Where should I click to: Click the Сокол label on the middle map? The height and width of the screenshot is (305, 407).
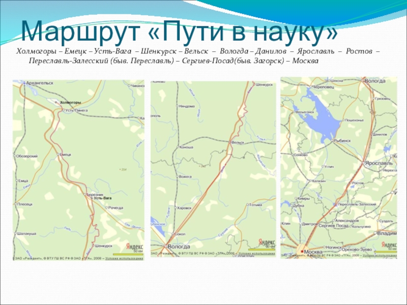[x=181, y=234]
